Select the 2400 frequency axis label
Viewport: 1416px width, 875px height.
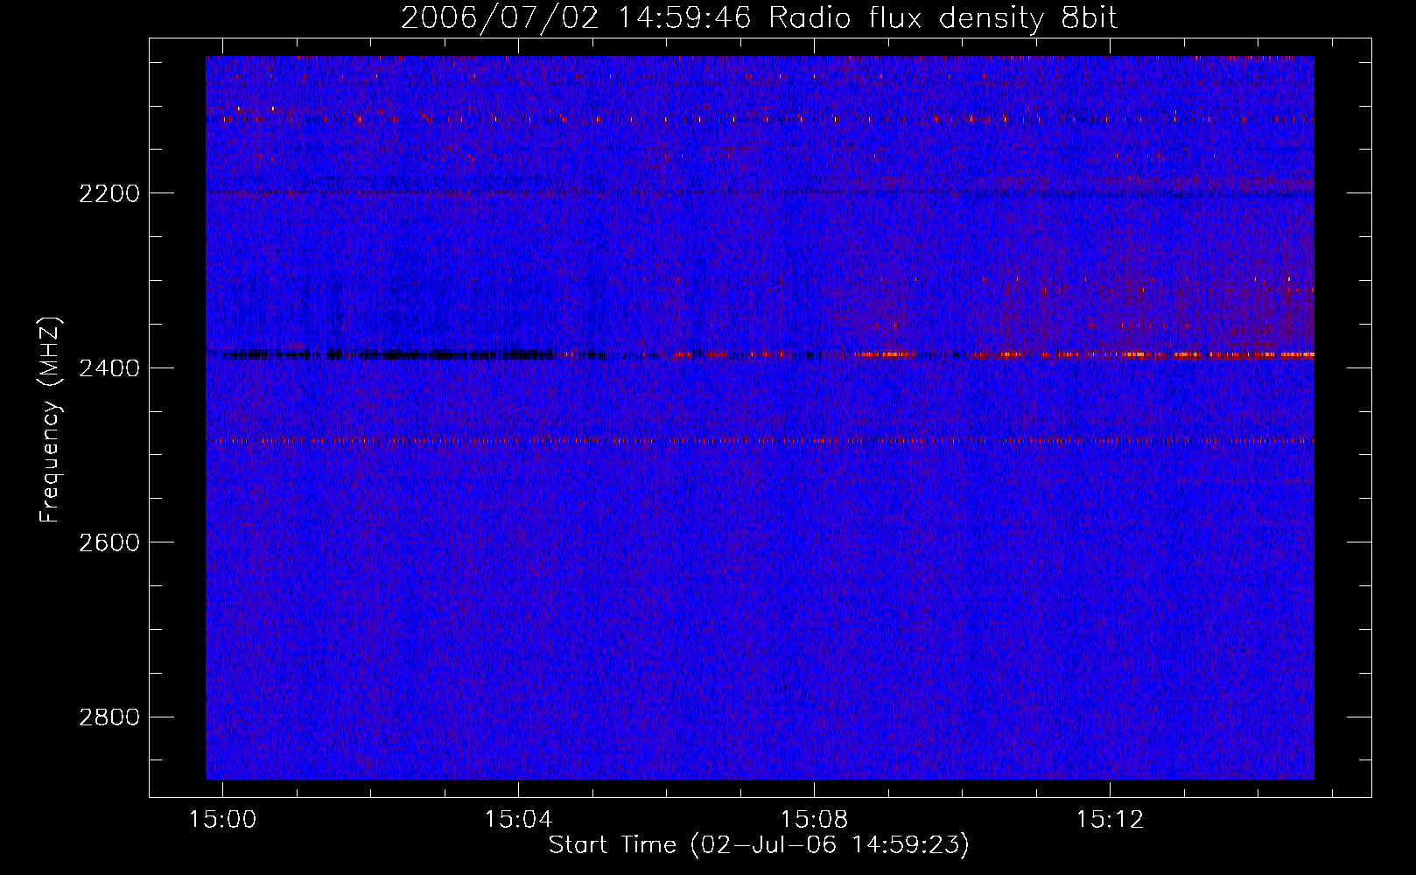[109, 368]
